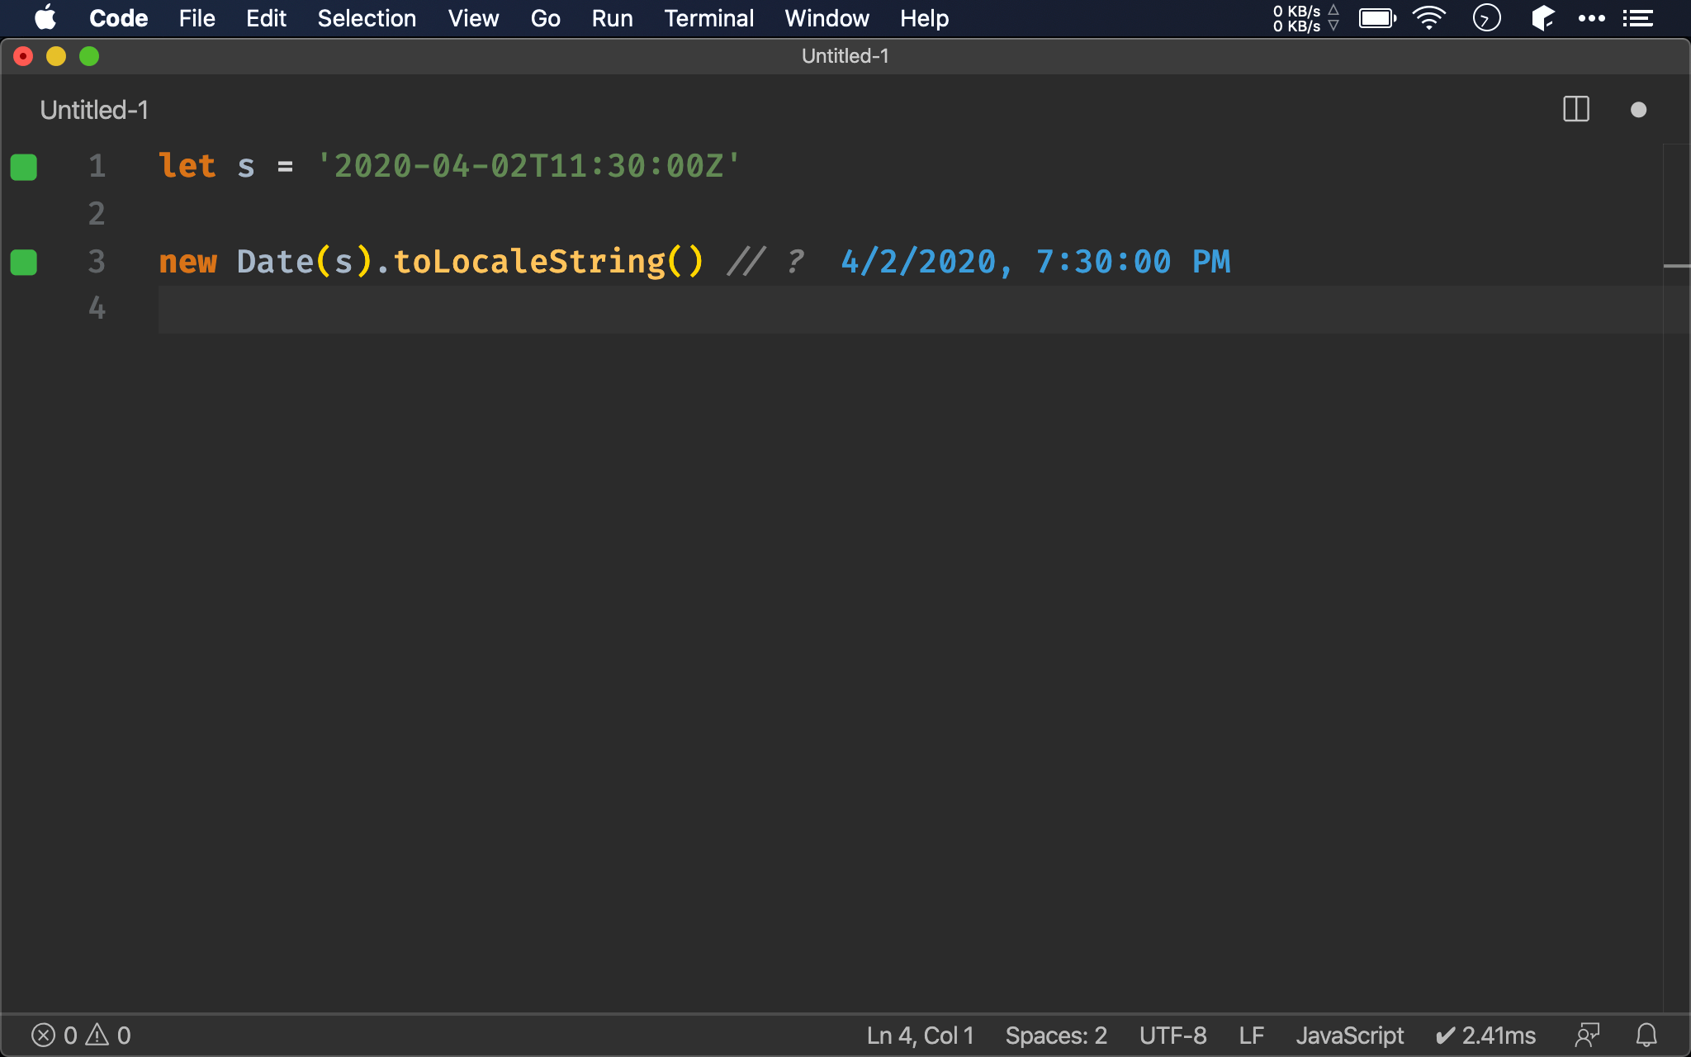Click the window title Untitled-1
The width and height of the screenshot is (1691, 1057).
click(x=845, y=56)
